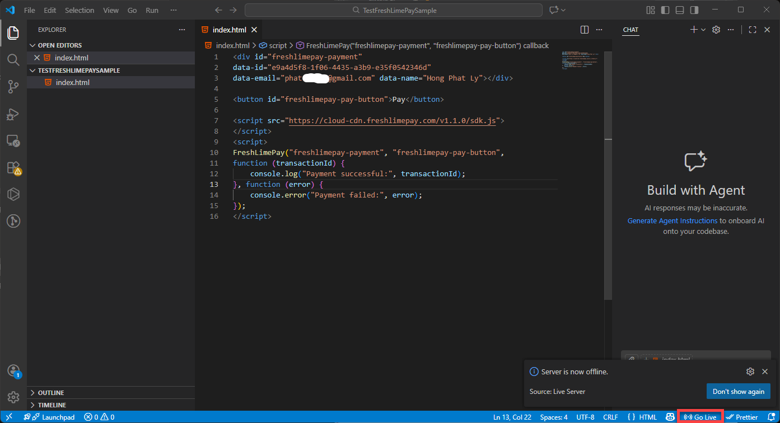Toggle the bottom panel layout button
780x423 pixels.
pyautogui.click(x=679, y=10)
